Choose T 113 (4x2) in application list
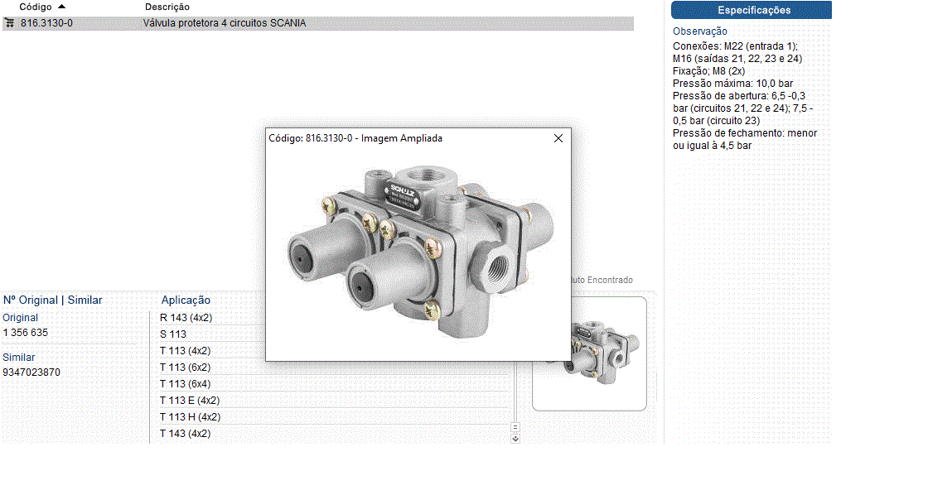This screenshot has height=495, width=928. click(x=185, y=351)
